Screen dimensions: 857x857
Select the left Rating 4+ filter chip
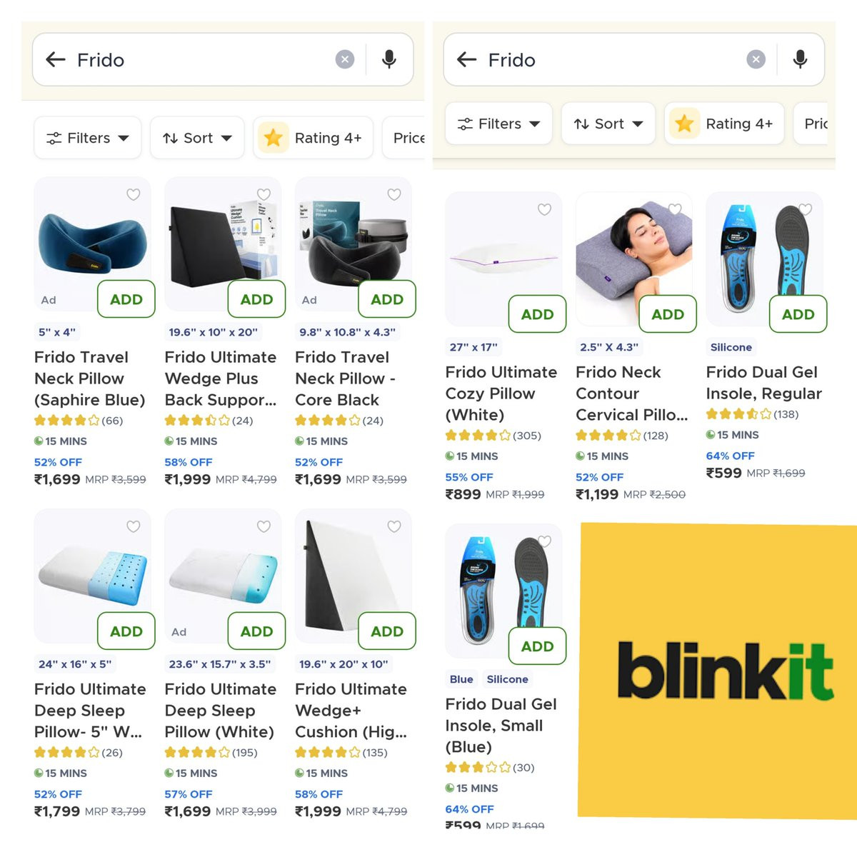(314, 138)
